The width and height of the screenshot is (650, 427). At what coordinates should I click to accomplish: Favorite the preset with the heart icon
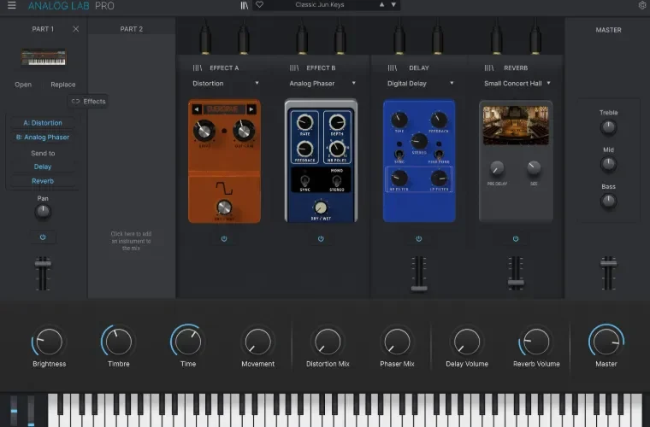pyautogui.click(x=259, y=4)
